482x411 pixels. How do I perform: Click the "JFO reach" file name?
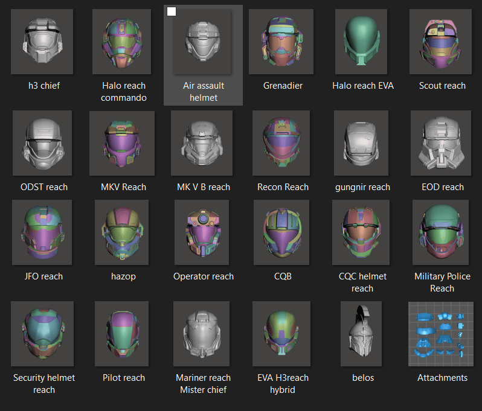point(43,276)
